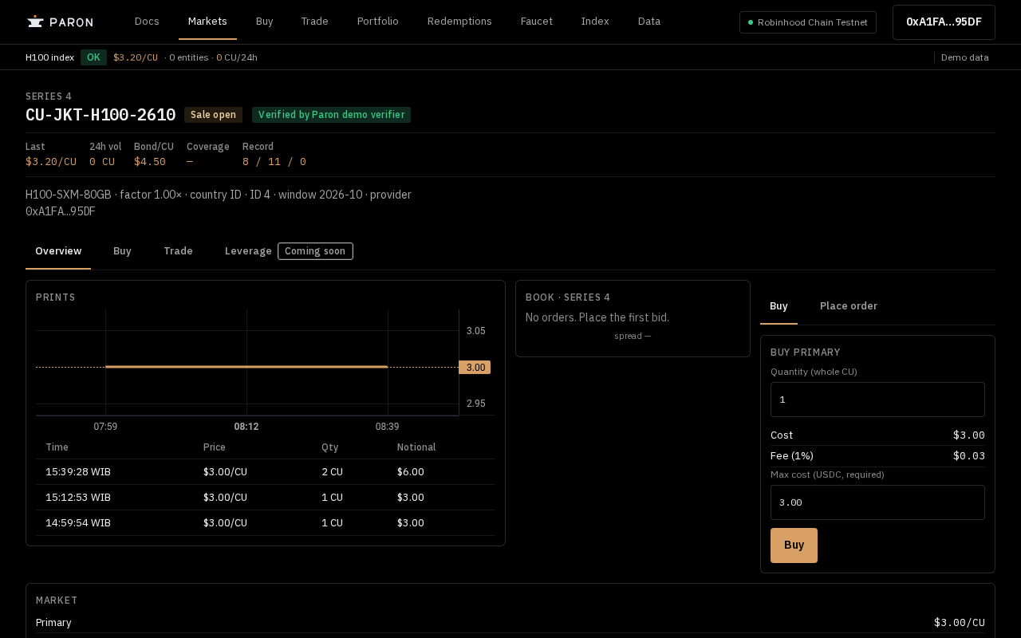Switch to the series Trade tab
The image size is (1021, 638).
pyautogui.click(x=178, y=251)
